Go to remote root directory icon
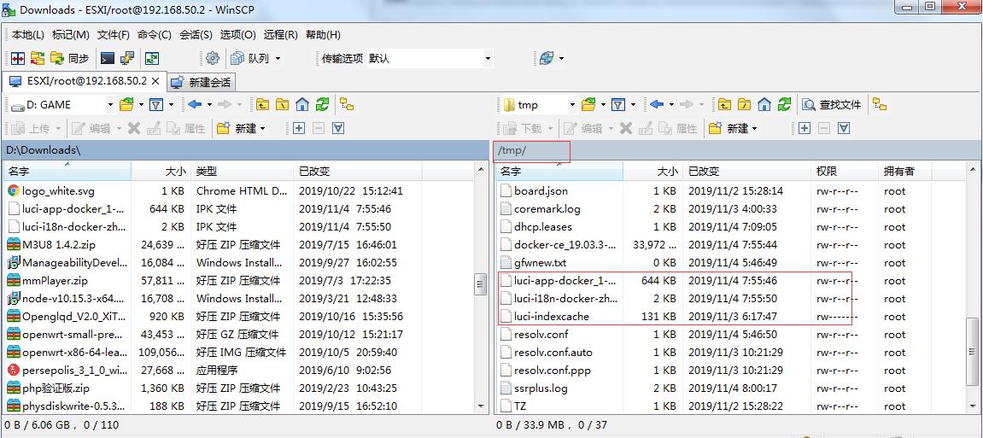The width and height of the screenshot is (983, 438). pos(744,105)
